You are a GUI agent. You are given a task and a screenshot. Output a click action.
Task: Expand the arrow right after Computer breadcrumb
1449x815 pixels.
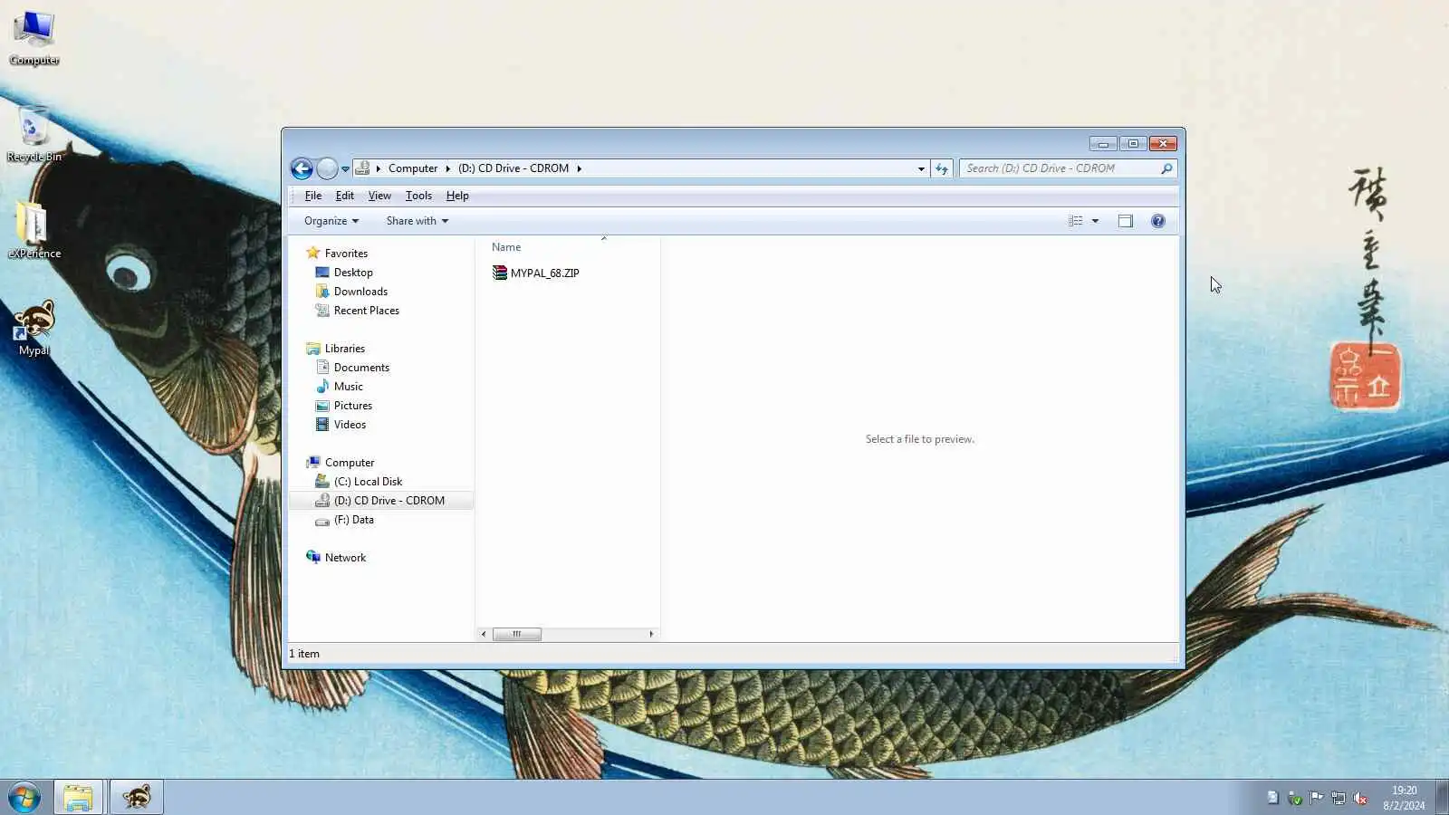pos(447,168)
